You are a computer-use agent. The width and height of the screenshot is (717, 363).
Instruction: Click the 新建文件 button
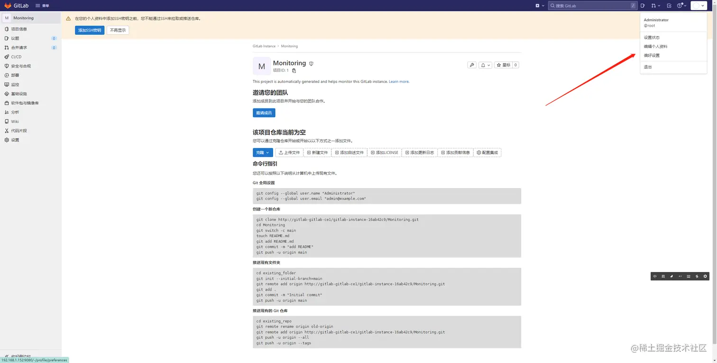point(318,153)
